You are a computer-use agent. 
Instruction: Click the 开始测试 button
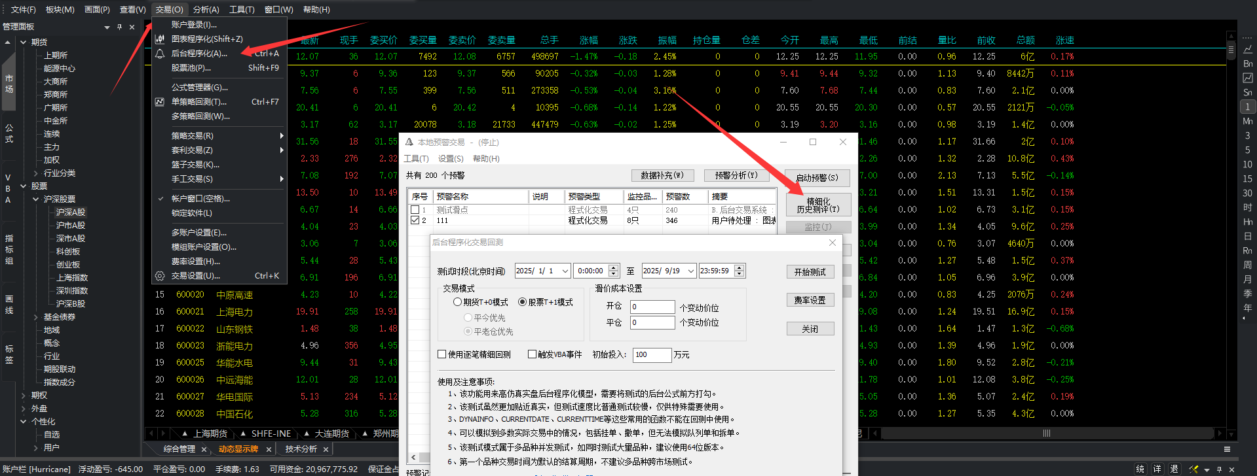point(810,272)
